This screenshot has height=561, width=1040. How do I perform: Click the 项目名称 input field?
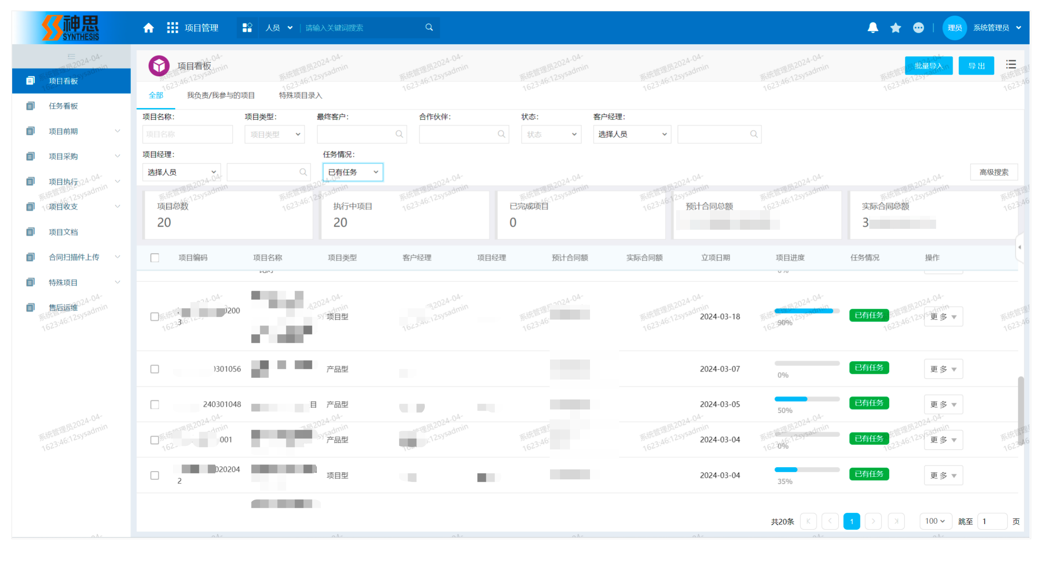click(x=188, y=135)
